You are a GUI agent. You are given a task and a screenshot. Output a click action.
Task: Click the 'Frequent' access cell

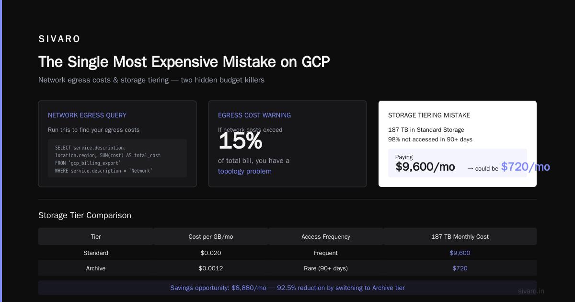coord(326,253)
